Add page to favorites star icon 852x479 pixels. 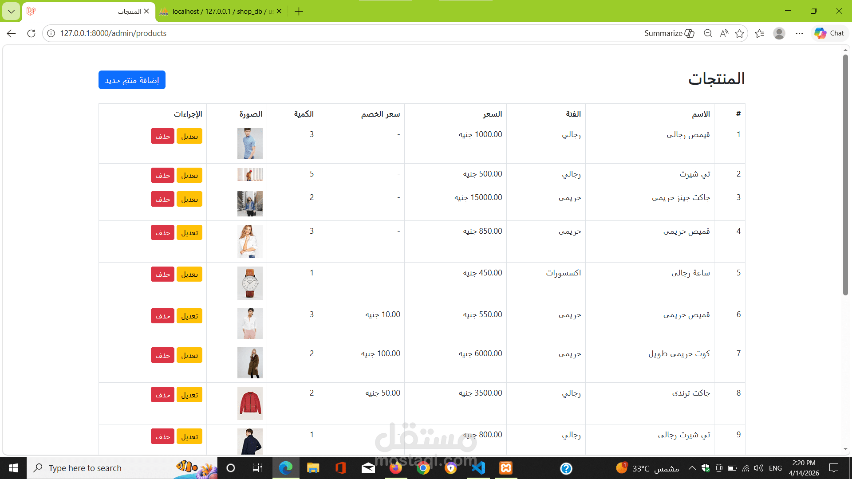point(739,33)
